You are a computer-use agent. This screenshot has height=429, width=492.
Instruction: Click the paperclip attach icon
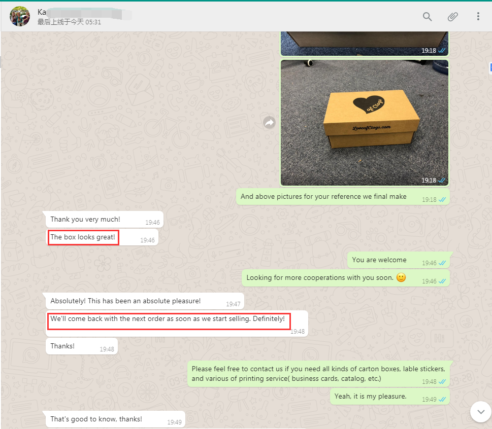click(452, 17)
